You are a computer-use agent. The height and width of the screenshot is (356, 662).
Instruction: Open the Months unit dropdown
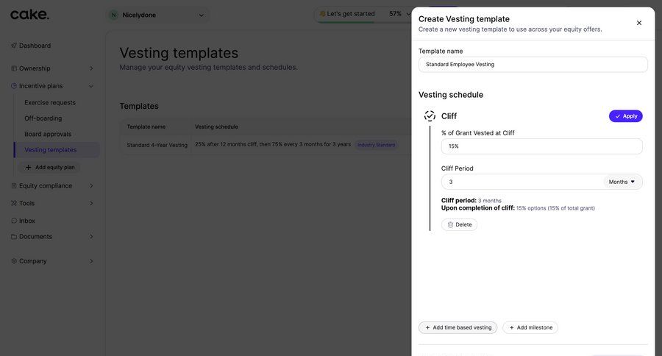coord(622,182)
